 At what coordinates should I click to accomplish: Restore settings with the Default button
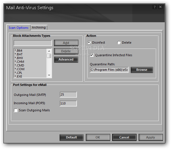tap(71, 137)
